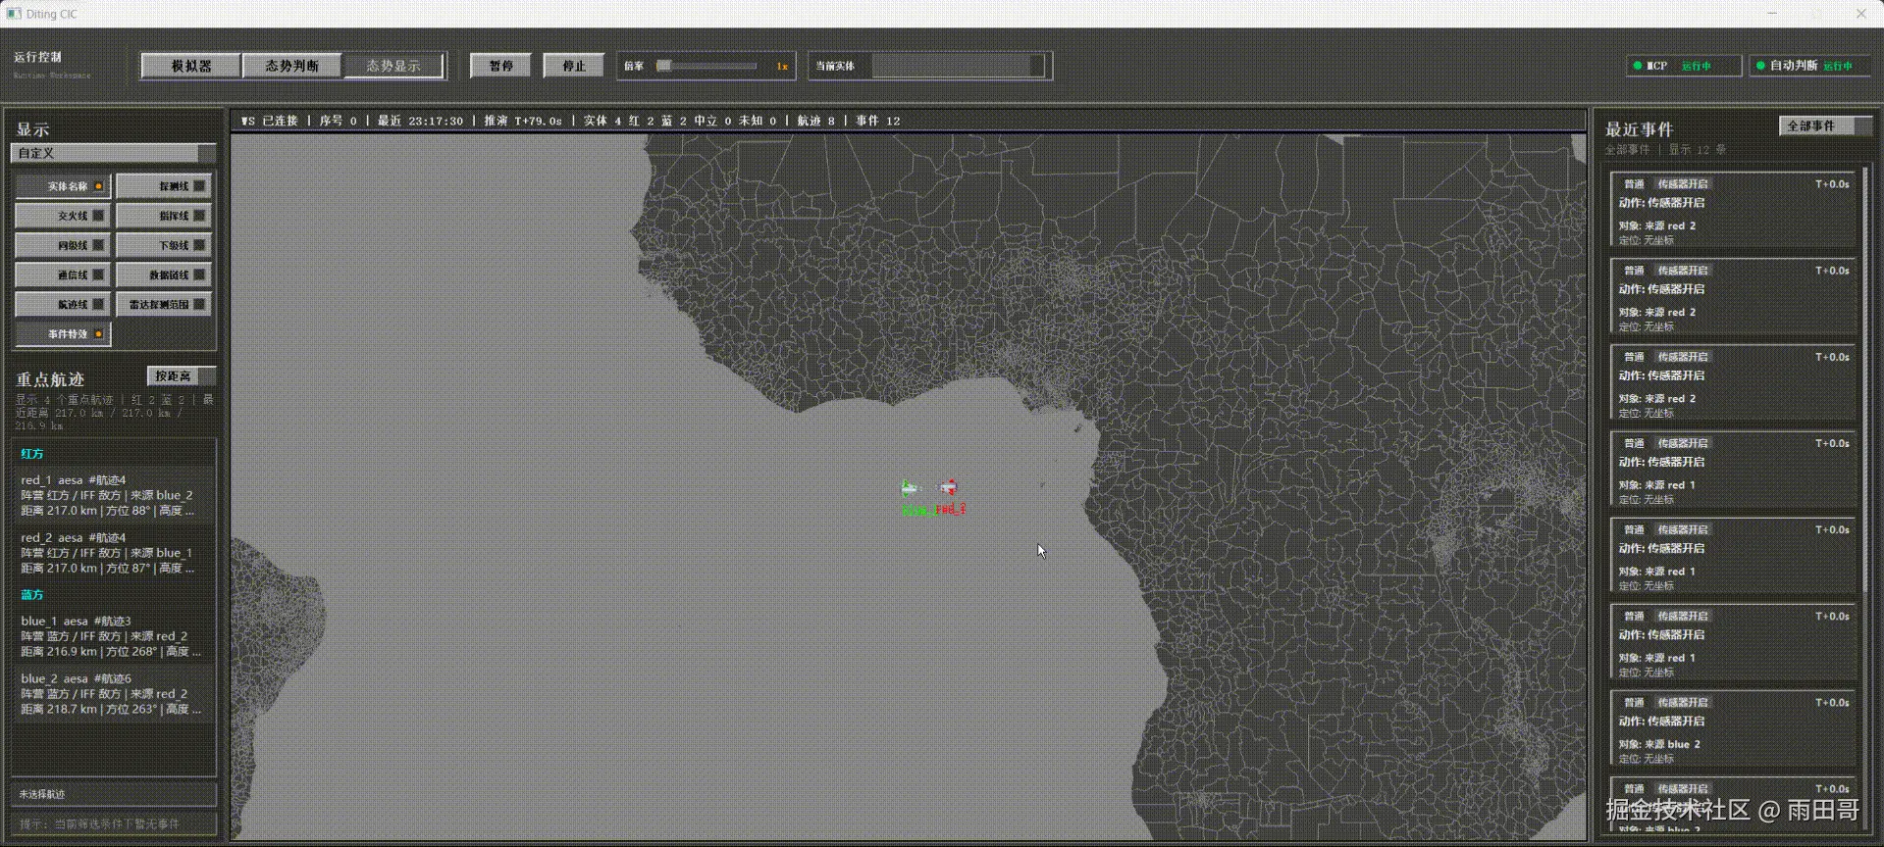Screen dimensions: 1884x847
Task: Click the WS 已连接 status entry
Action: tap(270, 121)
